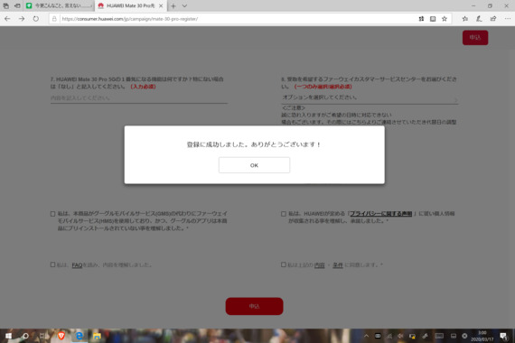Open the Favorites hub icon
This screenshot has width=515, height=343.
[465, 19]
